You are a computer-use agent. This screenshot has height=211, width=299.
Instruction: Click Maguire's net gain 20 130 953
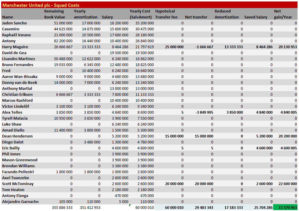(x=287, y=47)
